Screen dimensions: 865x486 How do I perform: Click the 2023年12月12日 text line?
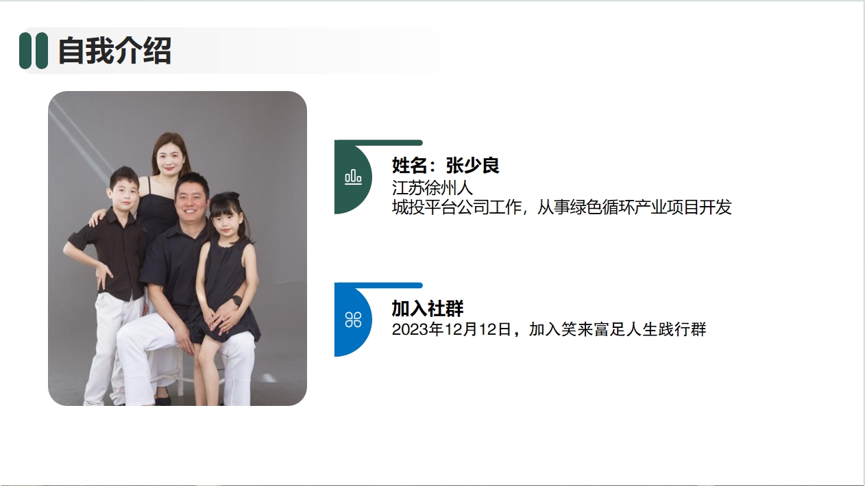pos(549,329)
